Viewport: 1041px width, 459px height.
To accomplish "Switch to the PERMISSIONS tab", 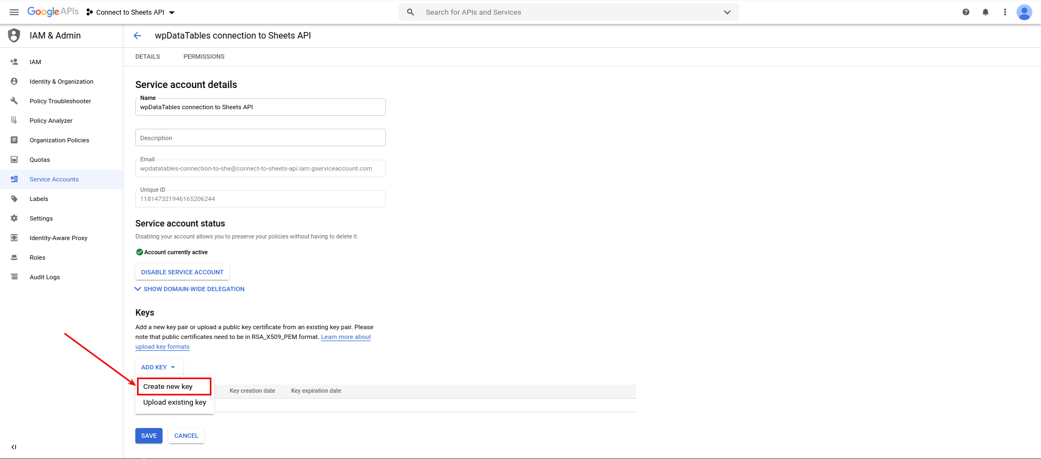I will coord(204,56).
